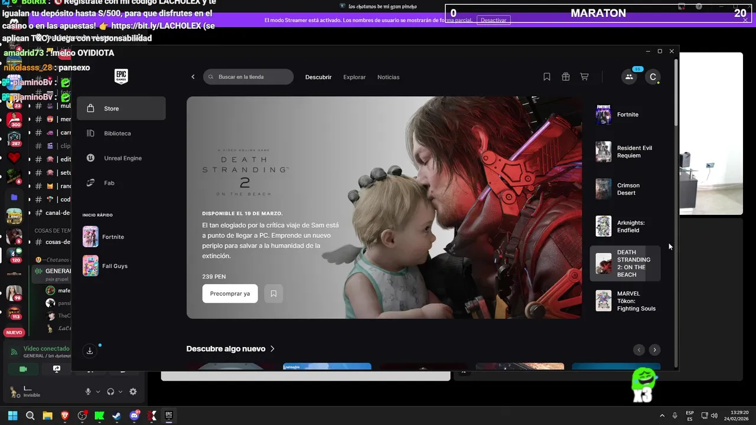756x425 pixels.
Task: Click the 'Buscar en la tienda' search field
Action: point(248,77)
